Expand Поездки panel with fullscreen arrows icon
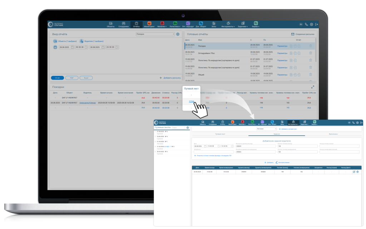366x229 pixels. [313, 87]
